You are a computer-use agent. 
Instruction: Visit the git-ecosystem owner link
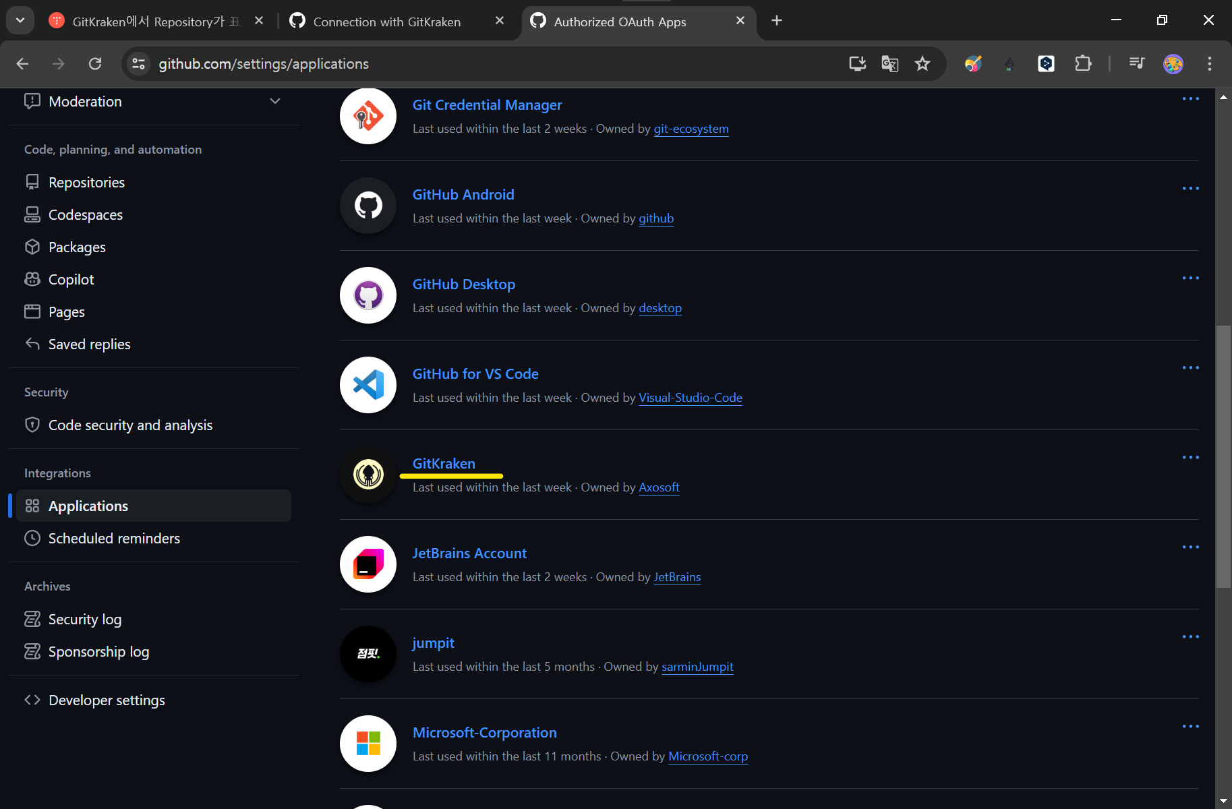691,129
